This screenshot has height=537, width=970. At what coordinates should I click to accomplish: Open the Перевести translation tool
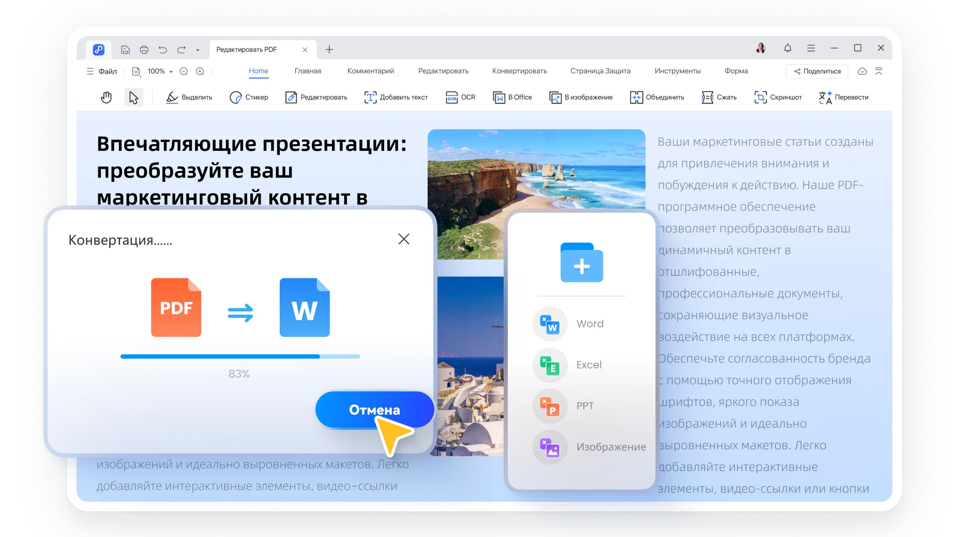pyautogui.click(x=843, y=97)
